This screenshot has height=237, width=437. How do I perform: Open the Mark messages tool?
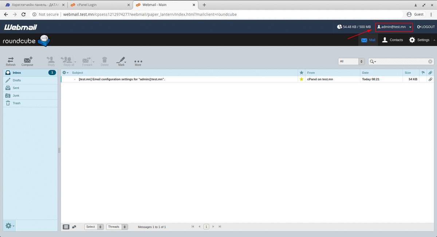pyautogui.click(x=121, y=61)
